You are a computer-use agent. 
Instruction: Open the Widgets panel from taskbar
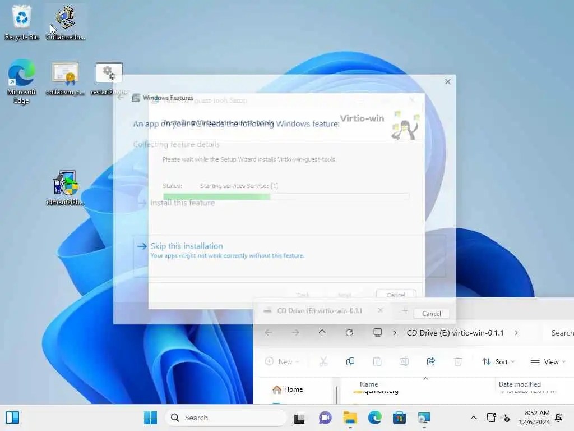coord(12,418)
